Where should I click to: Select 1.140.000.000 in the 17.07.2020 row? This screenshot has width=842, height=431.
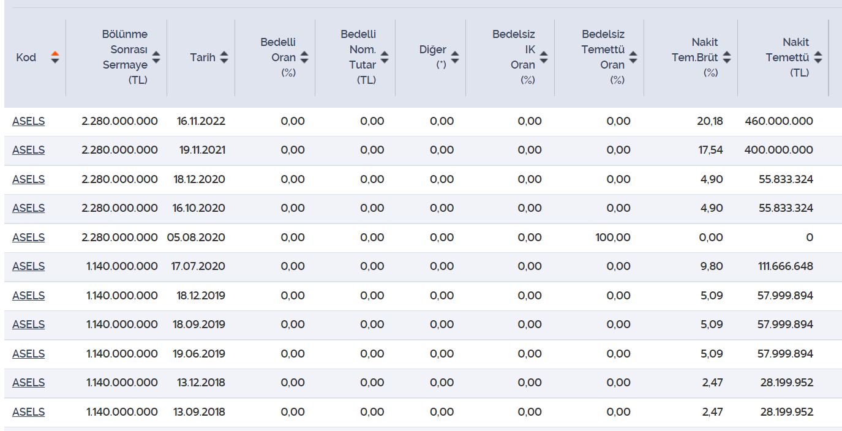pos(122,266)
